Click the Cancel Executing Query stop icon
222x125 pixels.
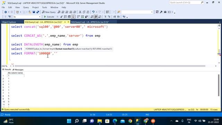(x=57, y=17)
